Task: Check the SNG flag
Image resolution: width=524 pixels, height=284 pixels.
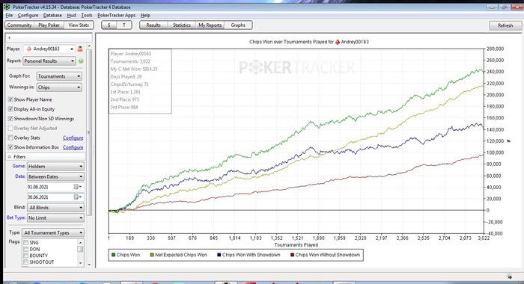Action: (25, 243)
